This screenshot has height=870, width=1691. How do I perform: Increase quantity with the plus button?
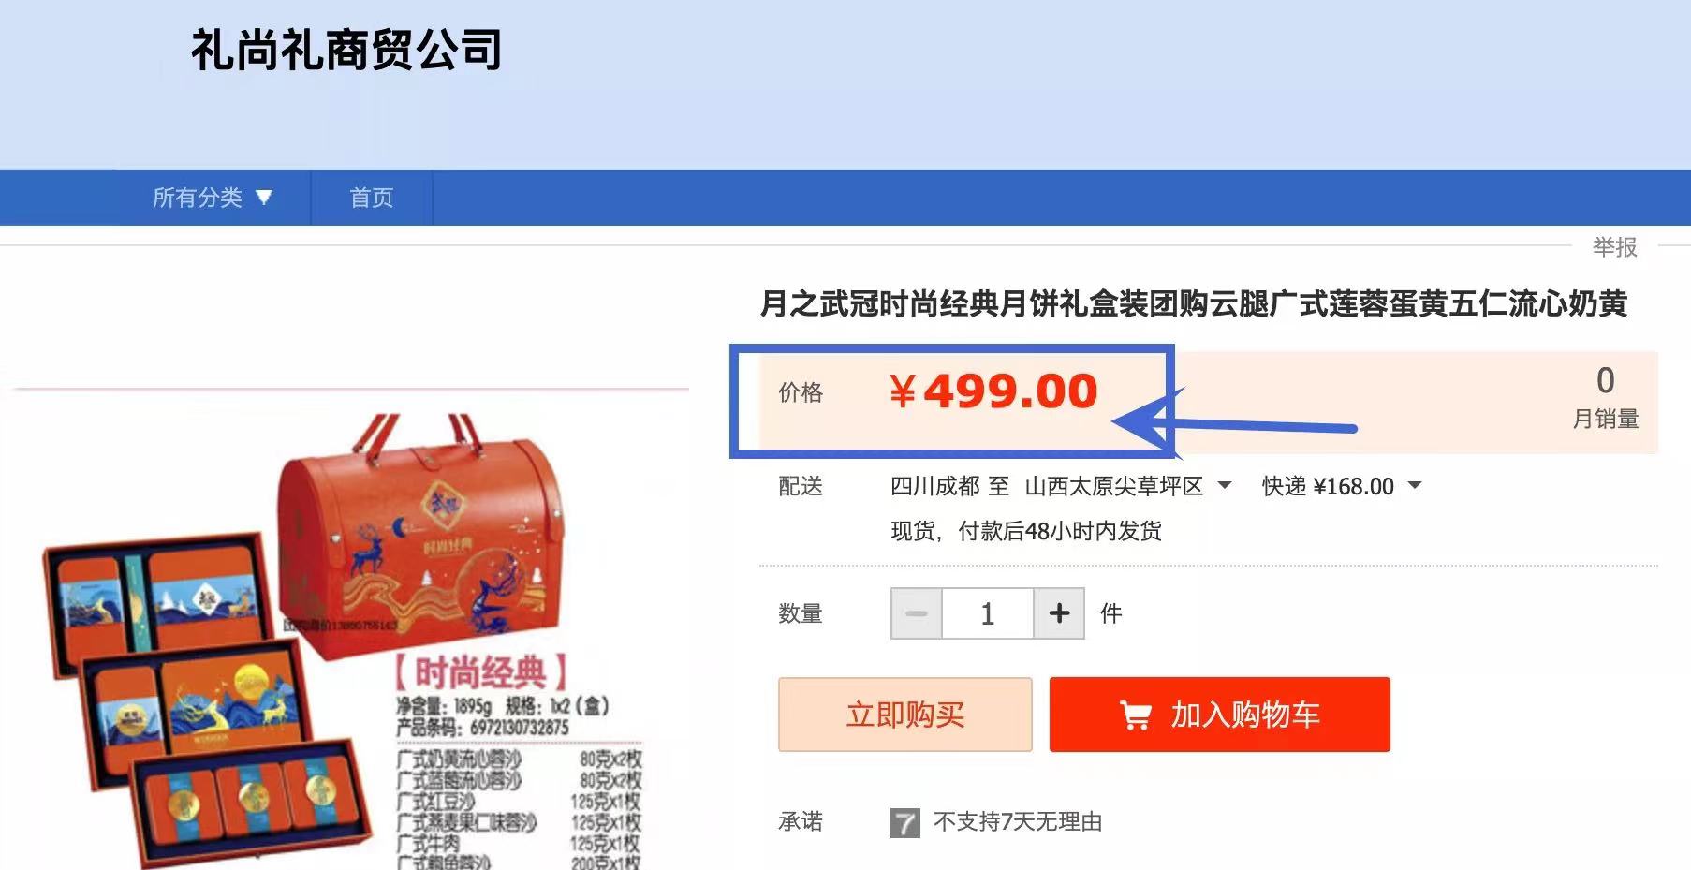pos(1059,613)
